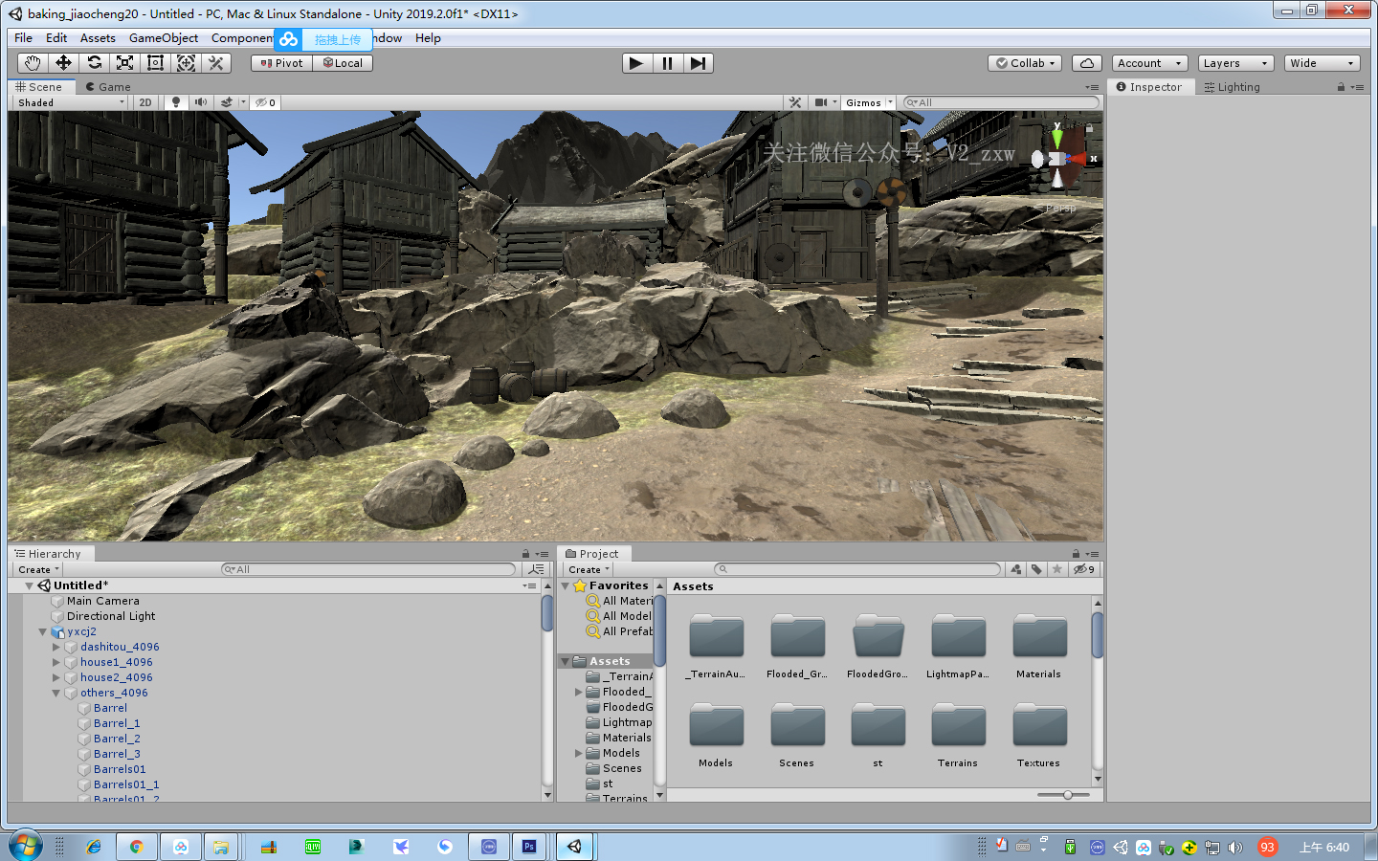Click Project search by type icon
Image resolution: width=1378 pixels, height=861 pixels.
pos(1015,569)
